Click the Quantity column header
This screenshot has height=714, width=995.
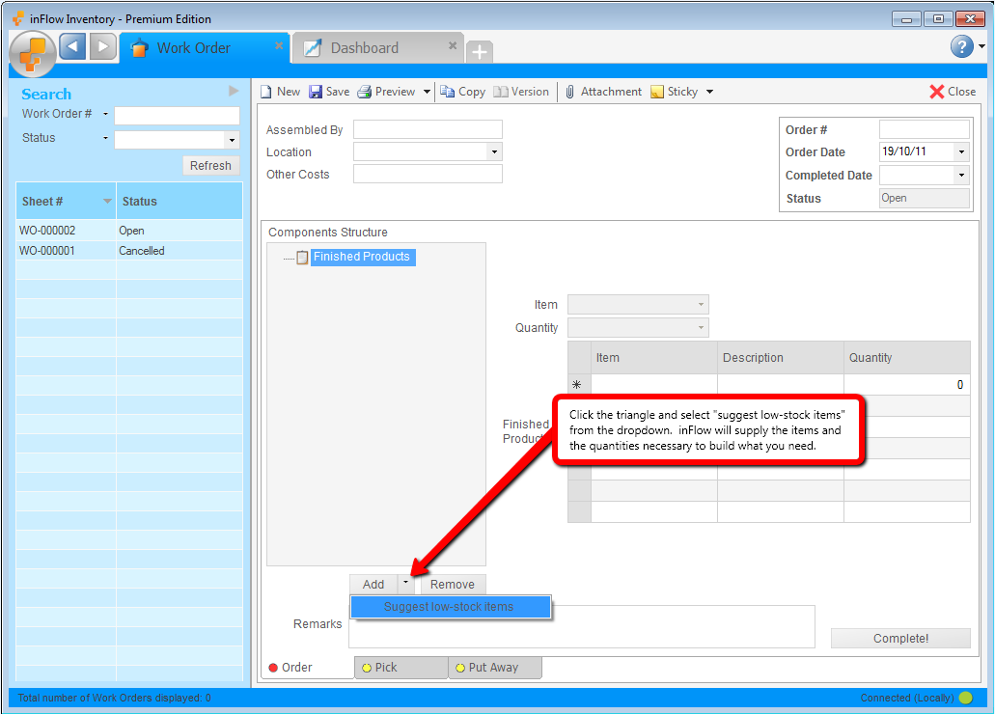pos(907,357)
